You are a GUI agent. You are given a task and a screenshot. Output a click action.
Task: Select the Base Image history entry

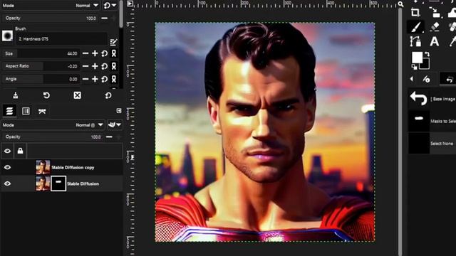click(432, 99)
